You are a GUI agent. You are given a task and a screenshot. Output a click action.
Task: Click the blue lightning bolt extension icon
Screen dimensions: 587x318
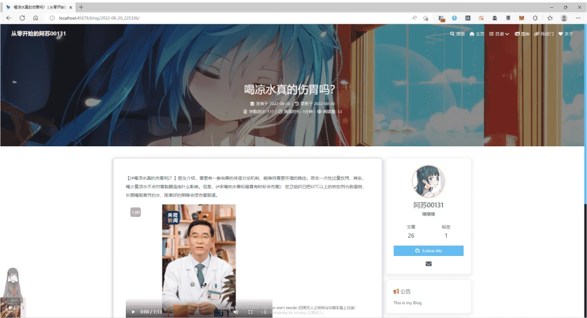click(455, 18)
